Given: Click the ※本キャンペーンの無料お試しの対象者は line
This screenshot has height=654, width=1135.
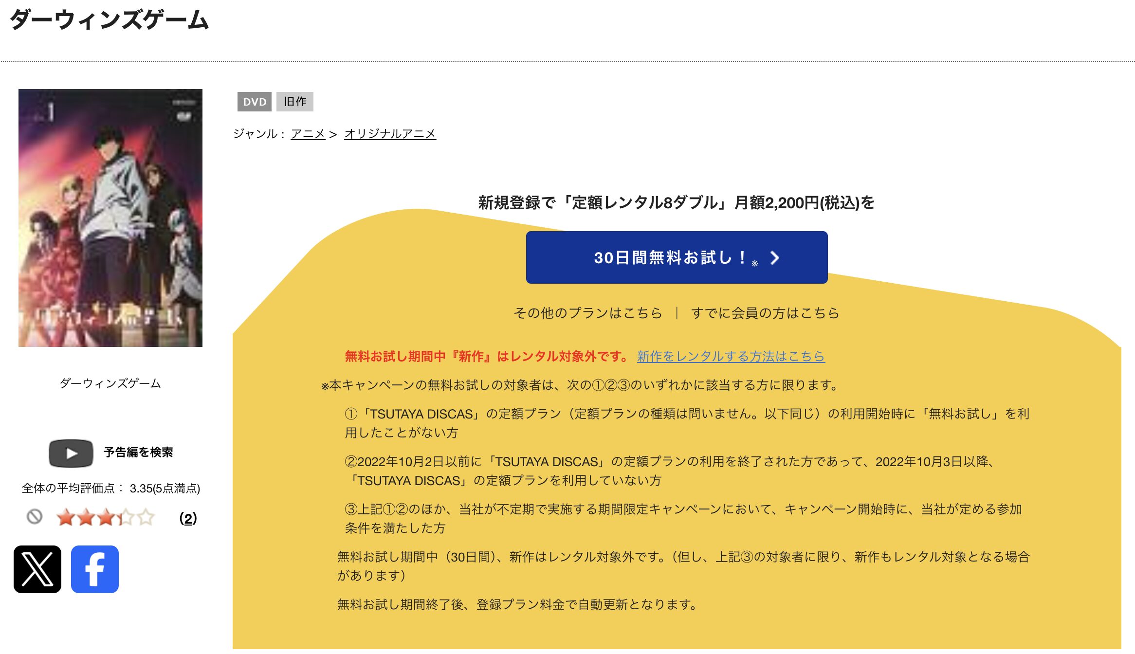Looking at the screenshot, I should pos(580,385).
